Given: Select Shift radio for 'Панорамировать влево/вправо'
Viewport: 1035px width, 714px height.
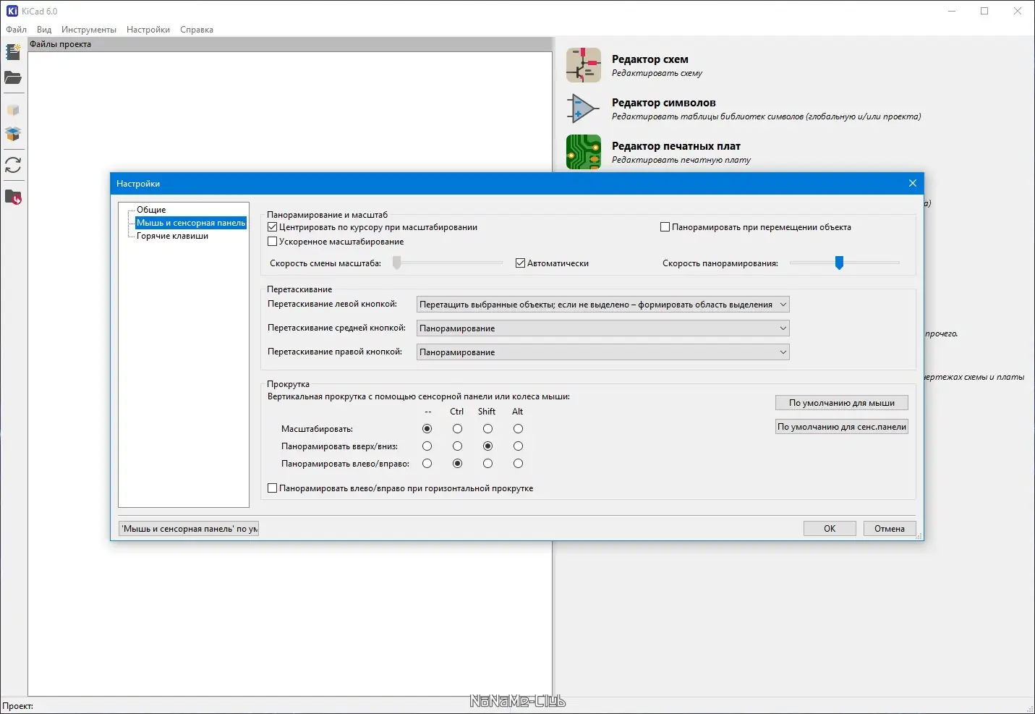Looking at the screenshot, I should point(487,464).
